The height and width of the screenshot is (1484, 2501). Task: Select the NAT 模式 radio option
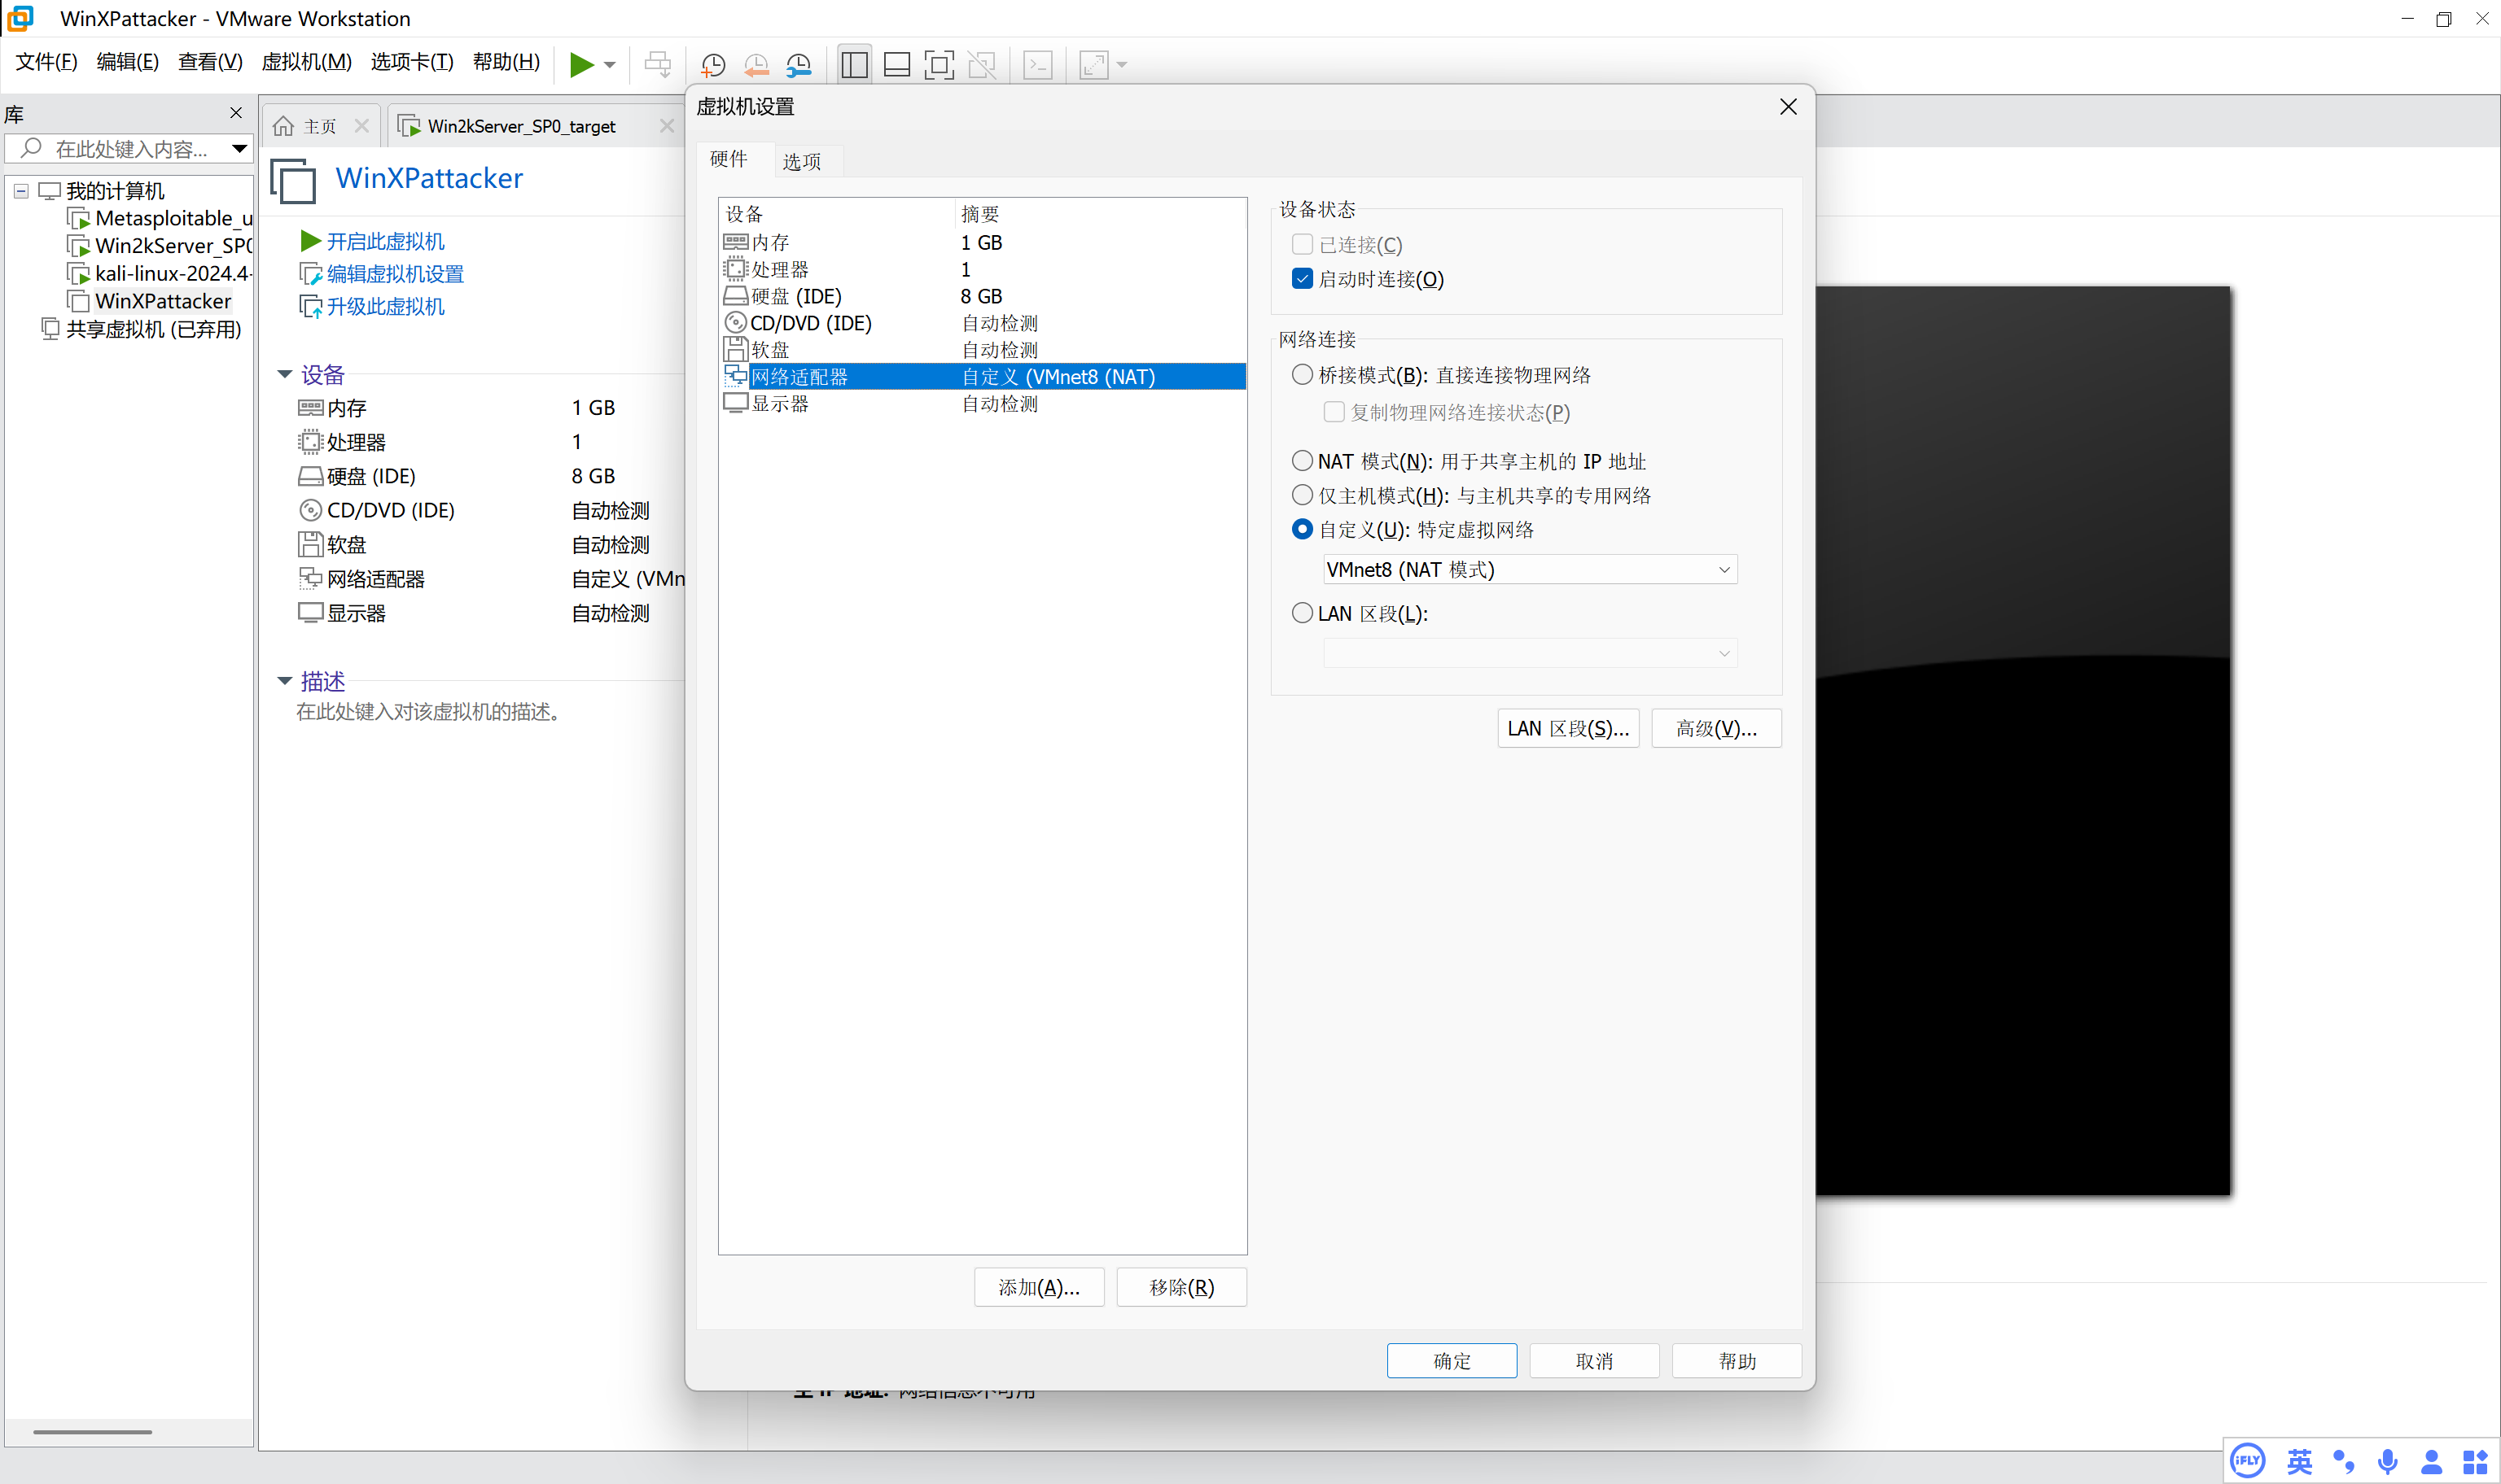point(1302,461)
